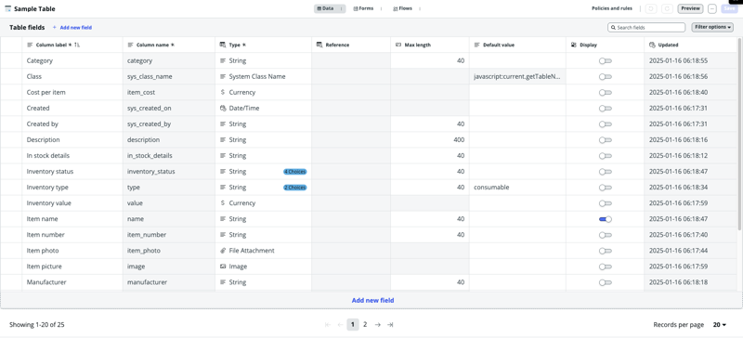The width and height of the screenshot is (743, 338).
Task: Click the 'in_stock_details' column name cell
Action: (169, 155)
